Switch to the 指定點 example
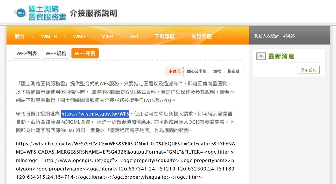Screen dimensions: 336x184 [233, 72]
